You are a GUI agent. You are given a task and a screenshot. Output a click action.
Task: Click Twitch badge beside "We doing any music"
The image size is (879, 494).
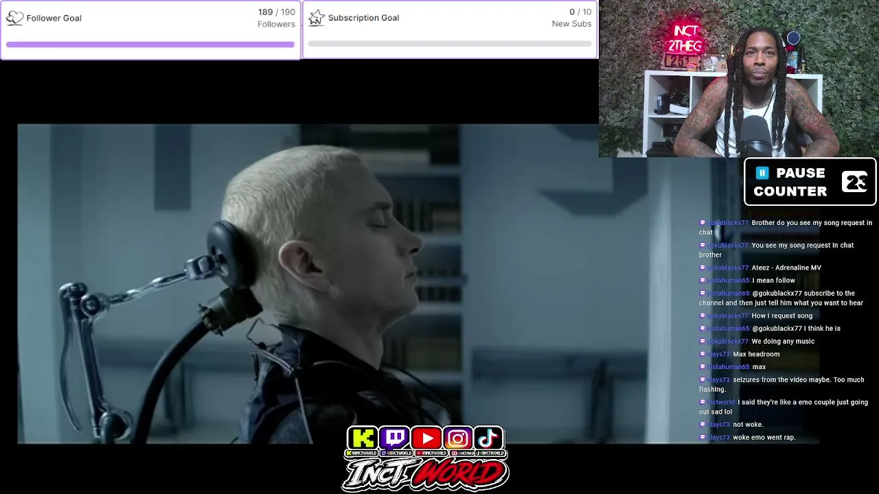tap(703, 341)
